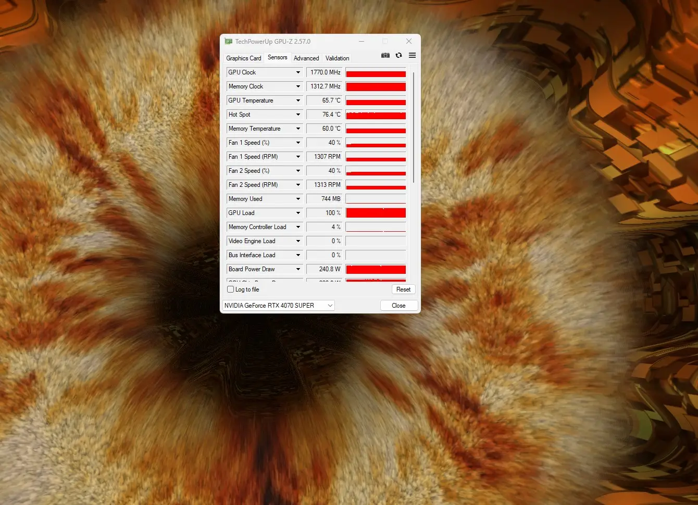Open the Memory Clock sensor dropdown
The width and height of the screenshot is (698, 505).
[298, 86]
